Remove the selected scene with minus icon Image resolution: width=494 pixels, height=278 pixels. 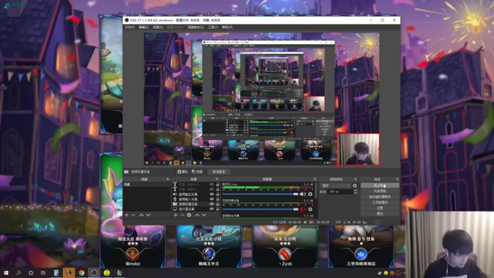(x=133, y=215)
